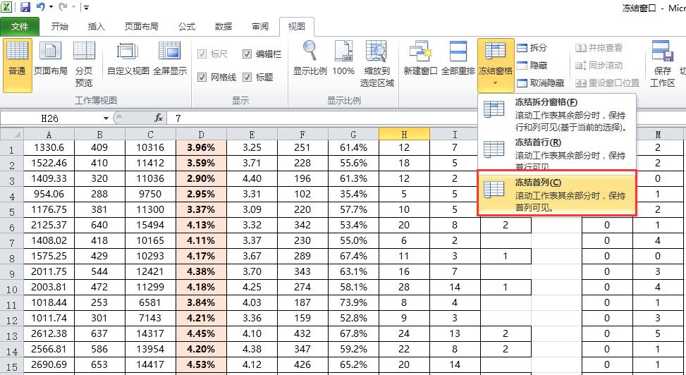
Task: Click 同步滚动 synchronous scrolling
Action: tap(599, 65)
